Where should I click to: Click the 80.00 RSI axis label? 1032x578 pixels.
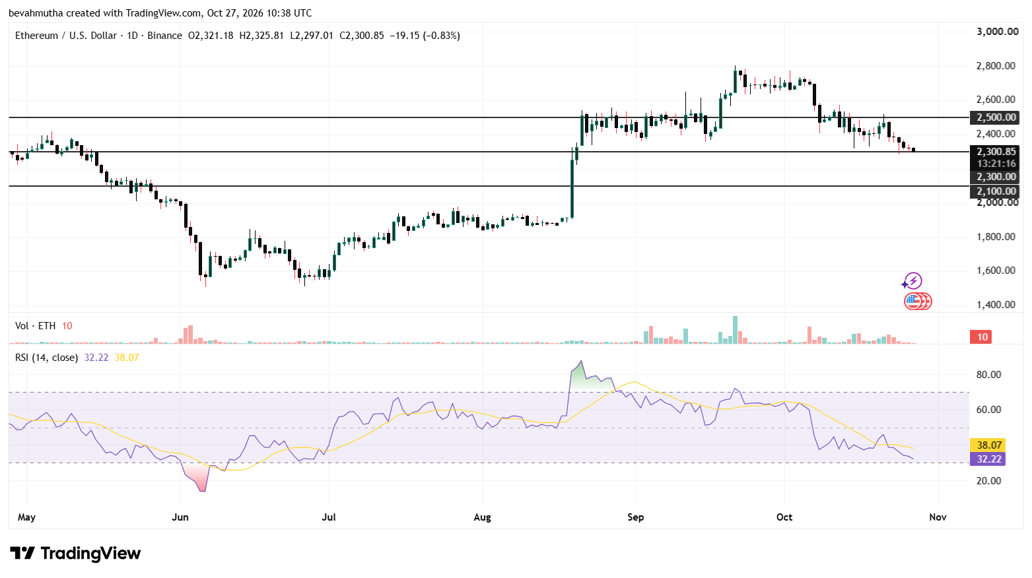pos(989,375)
